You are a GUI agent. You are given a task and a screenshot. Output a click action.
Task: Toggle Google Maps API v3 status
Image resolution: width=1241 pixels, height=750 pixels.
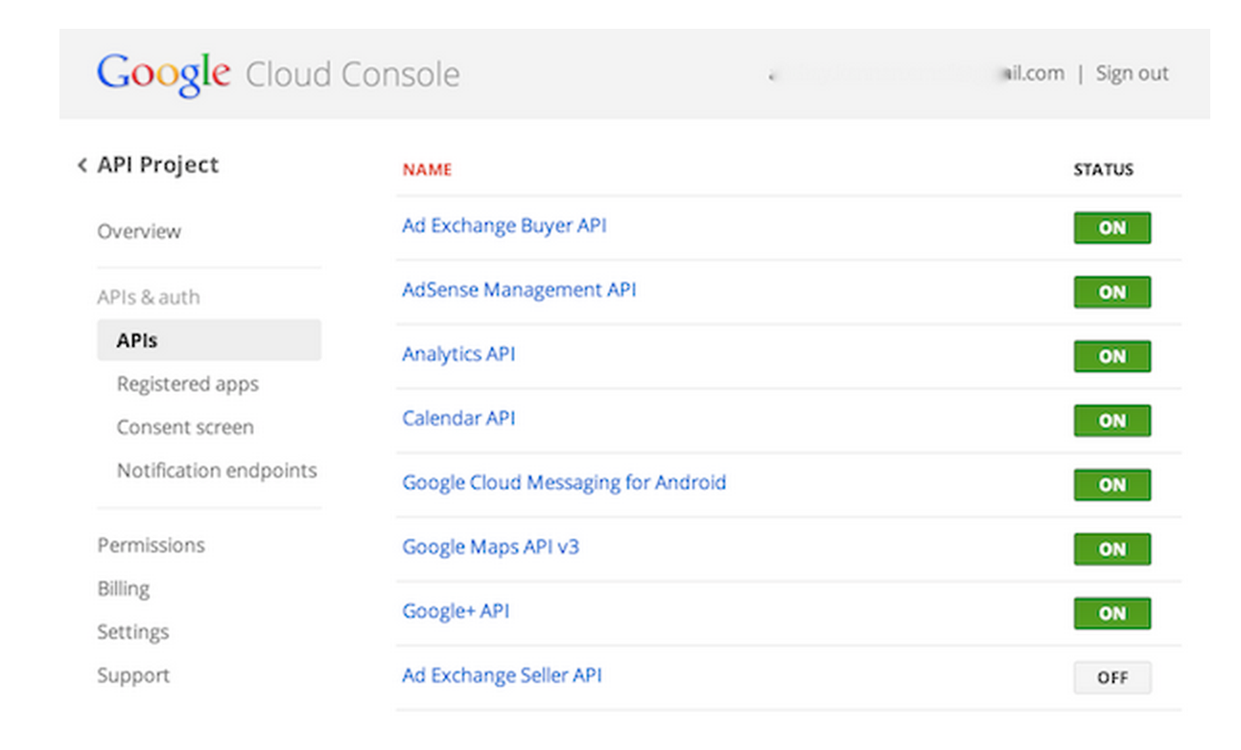coord(1112,550)
